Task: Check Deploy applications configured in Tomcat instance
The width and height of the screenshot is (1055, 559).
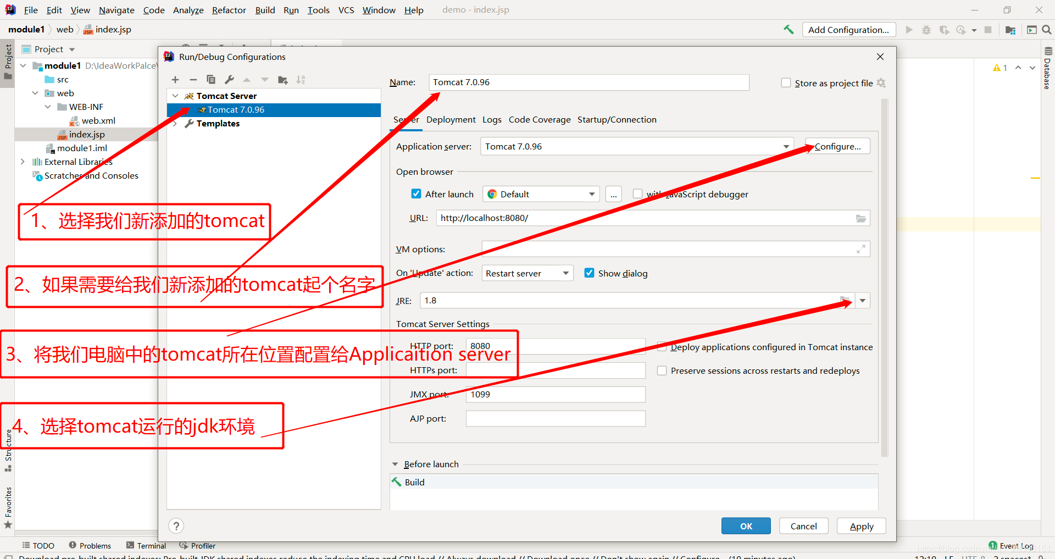Action: (662, 347)
